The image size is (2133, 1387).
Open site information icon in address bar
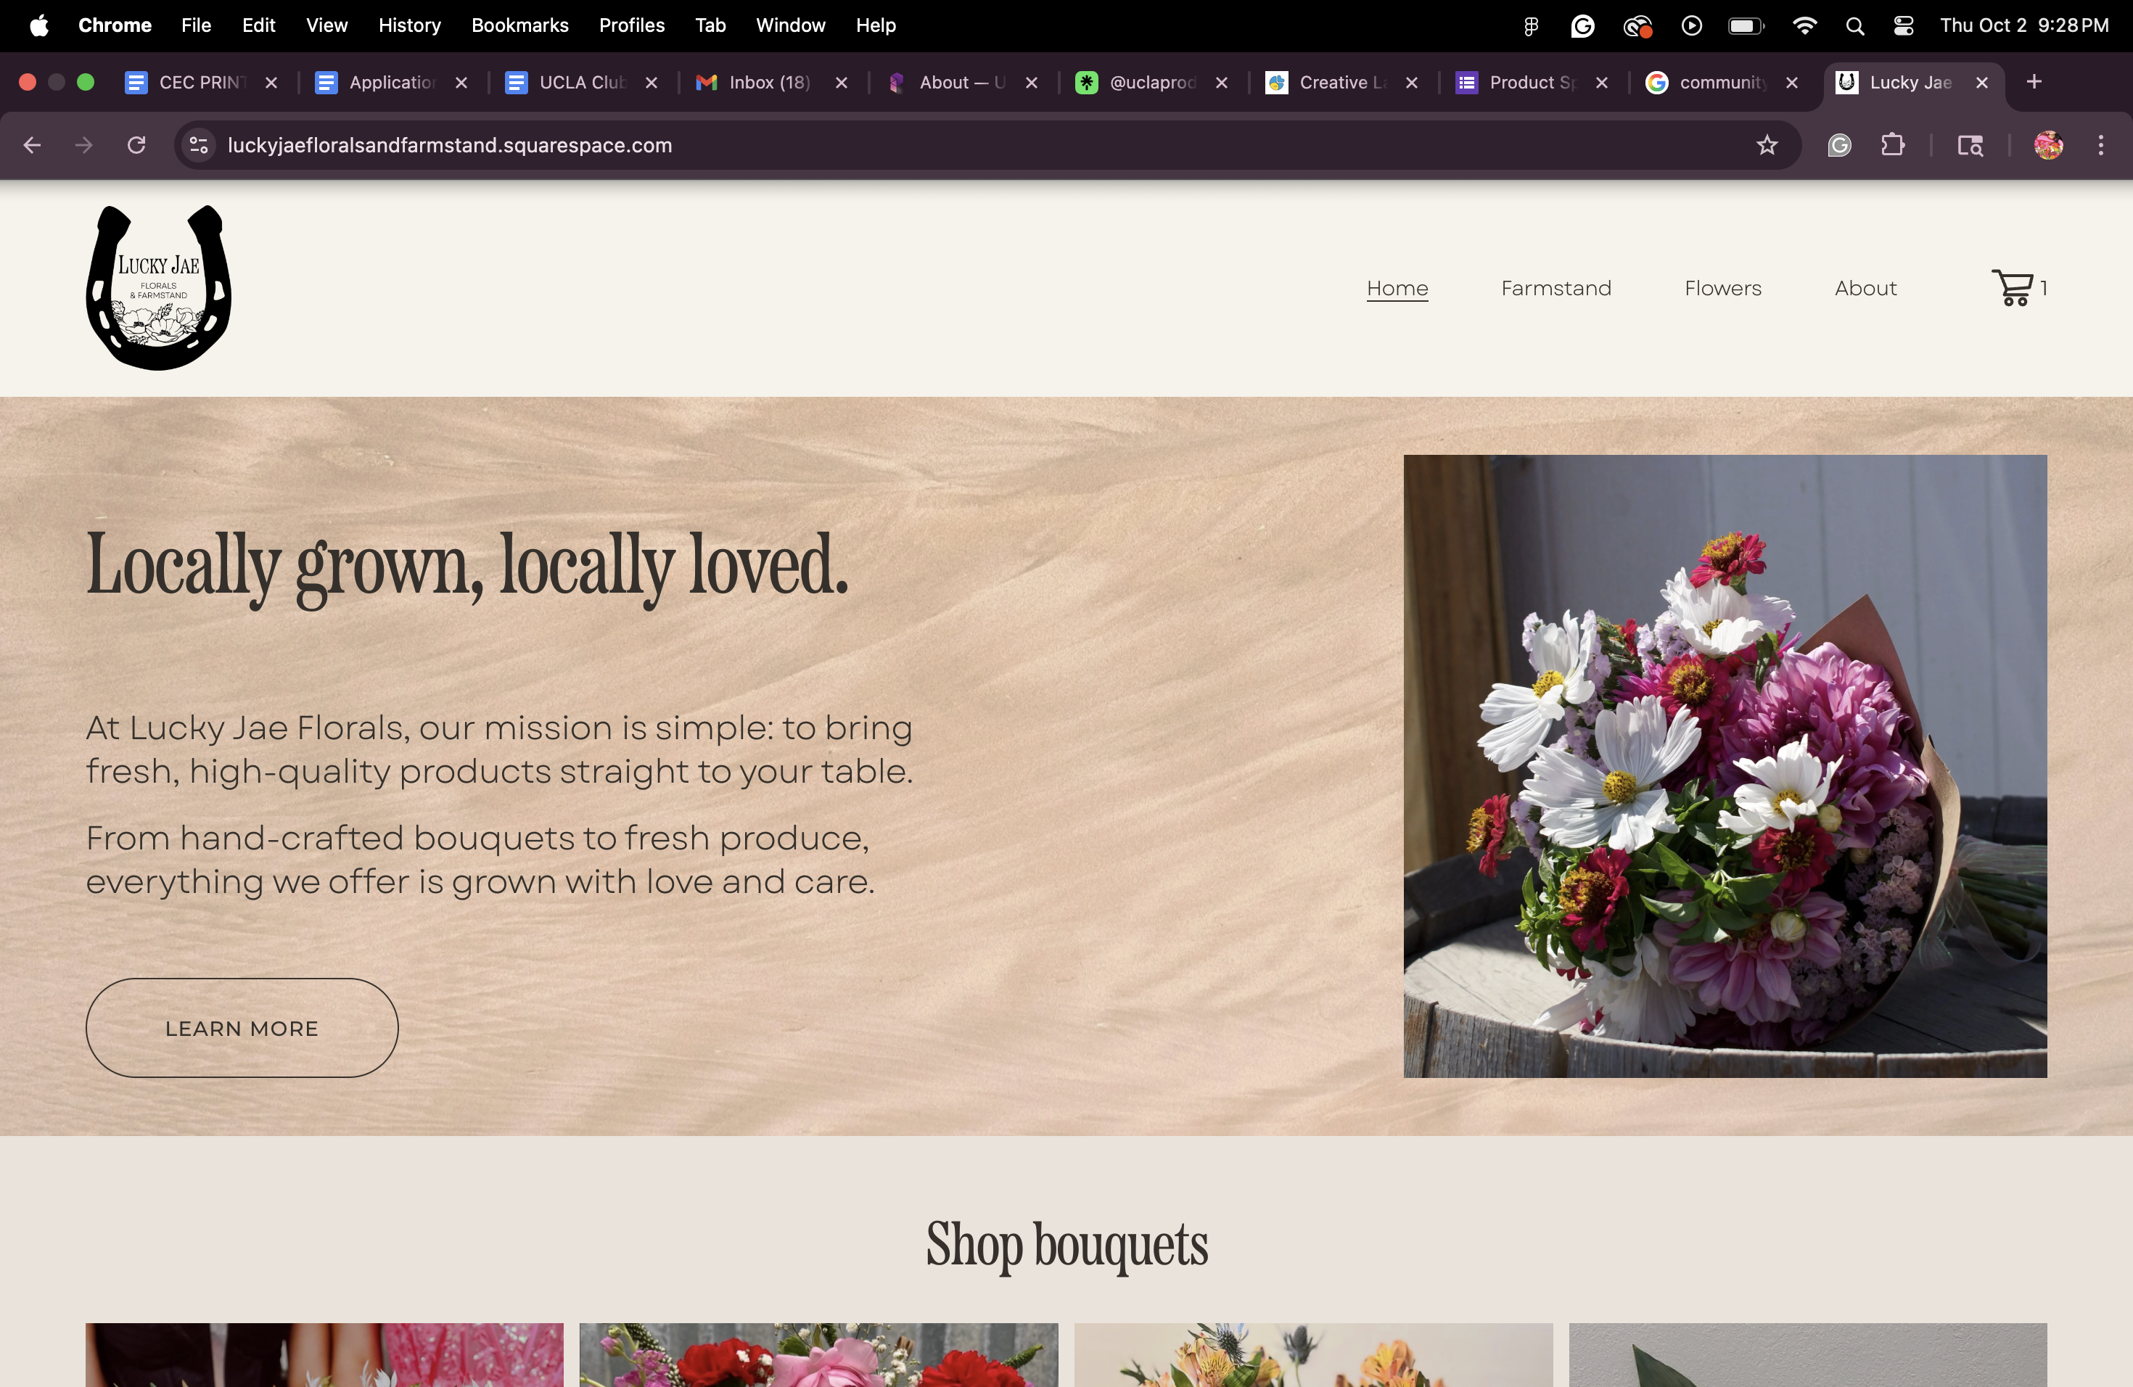point(199,145)
